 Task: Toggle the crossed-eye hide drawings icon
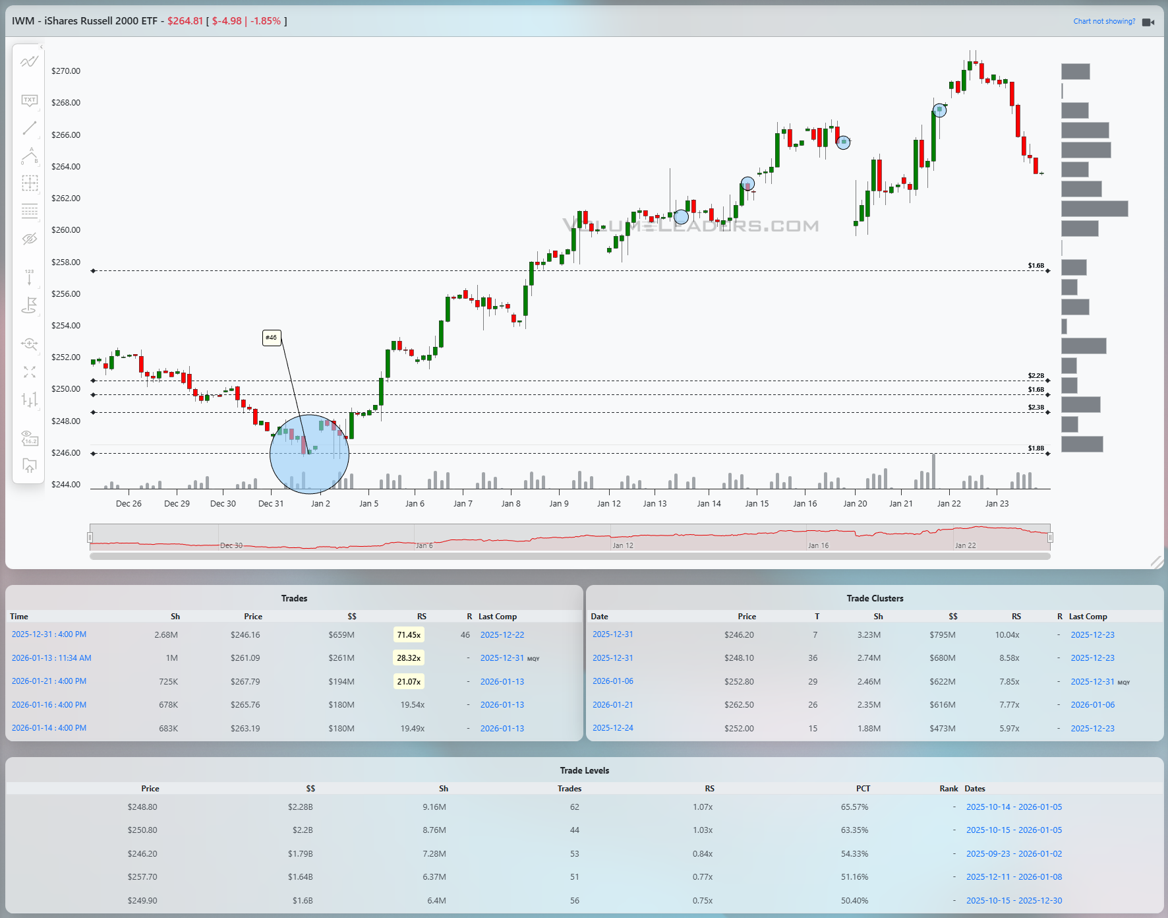click(x=29, y=239)
